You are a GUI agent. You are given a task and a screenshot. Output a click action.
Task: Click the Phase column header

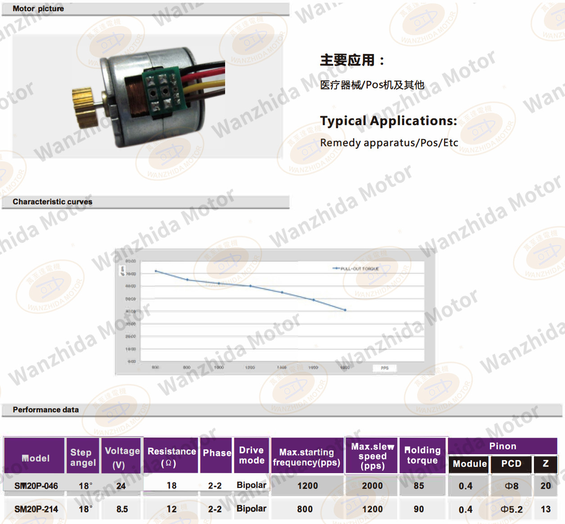click(x=217, y=455)
